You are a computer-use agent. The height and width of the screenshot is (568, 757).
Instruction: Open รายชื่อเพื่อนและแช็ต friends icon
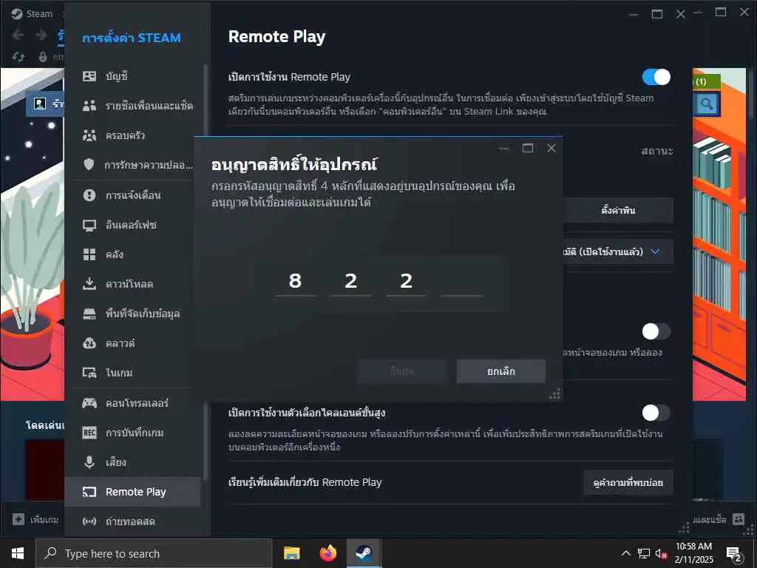pos(89,106)
